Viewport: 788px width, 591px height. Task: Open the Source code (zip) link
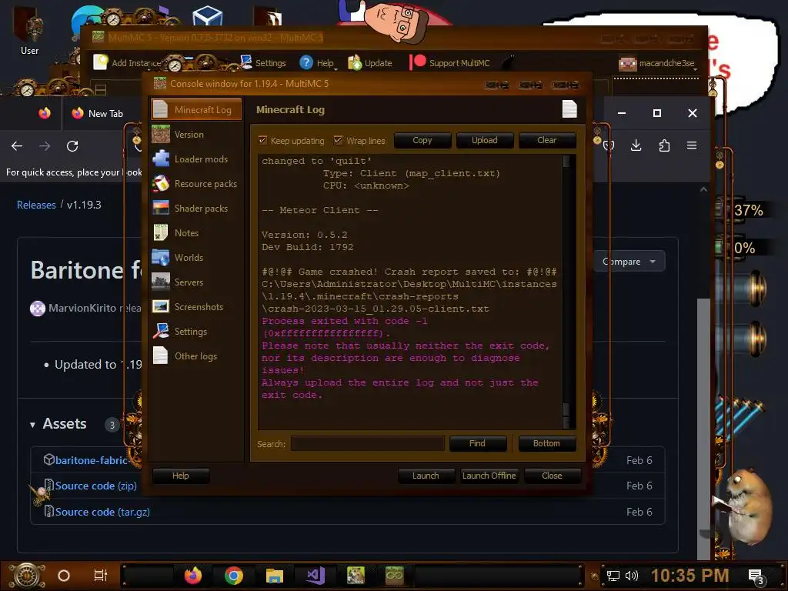[x=95, y=486]
